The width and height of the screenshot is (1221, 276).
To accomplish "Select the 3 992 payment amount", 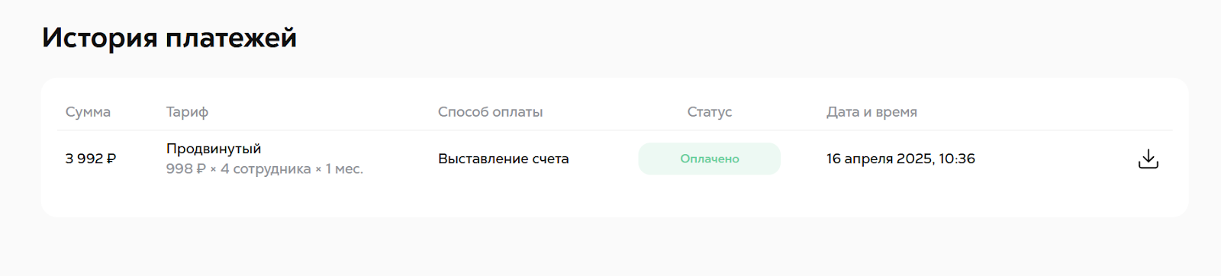I will click(x=84, y=159).
